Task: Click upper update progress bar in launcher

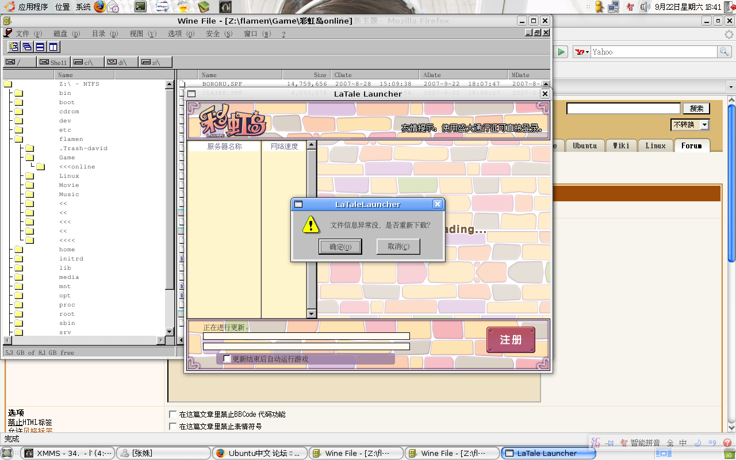Action: pyautogui.click(x=306, y=336)
